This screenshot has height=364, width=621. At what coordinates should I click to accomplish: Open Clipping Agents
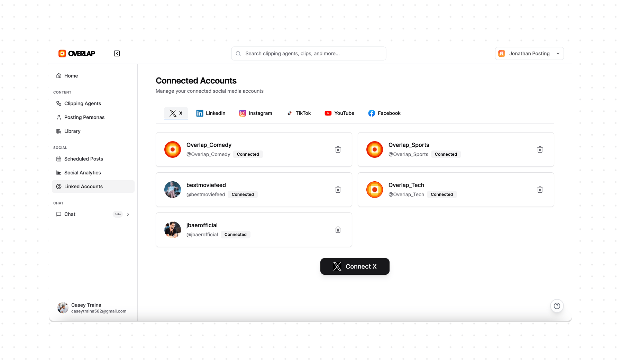tap(93, 103)
